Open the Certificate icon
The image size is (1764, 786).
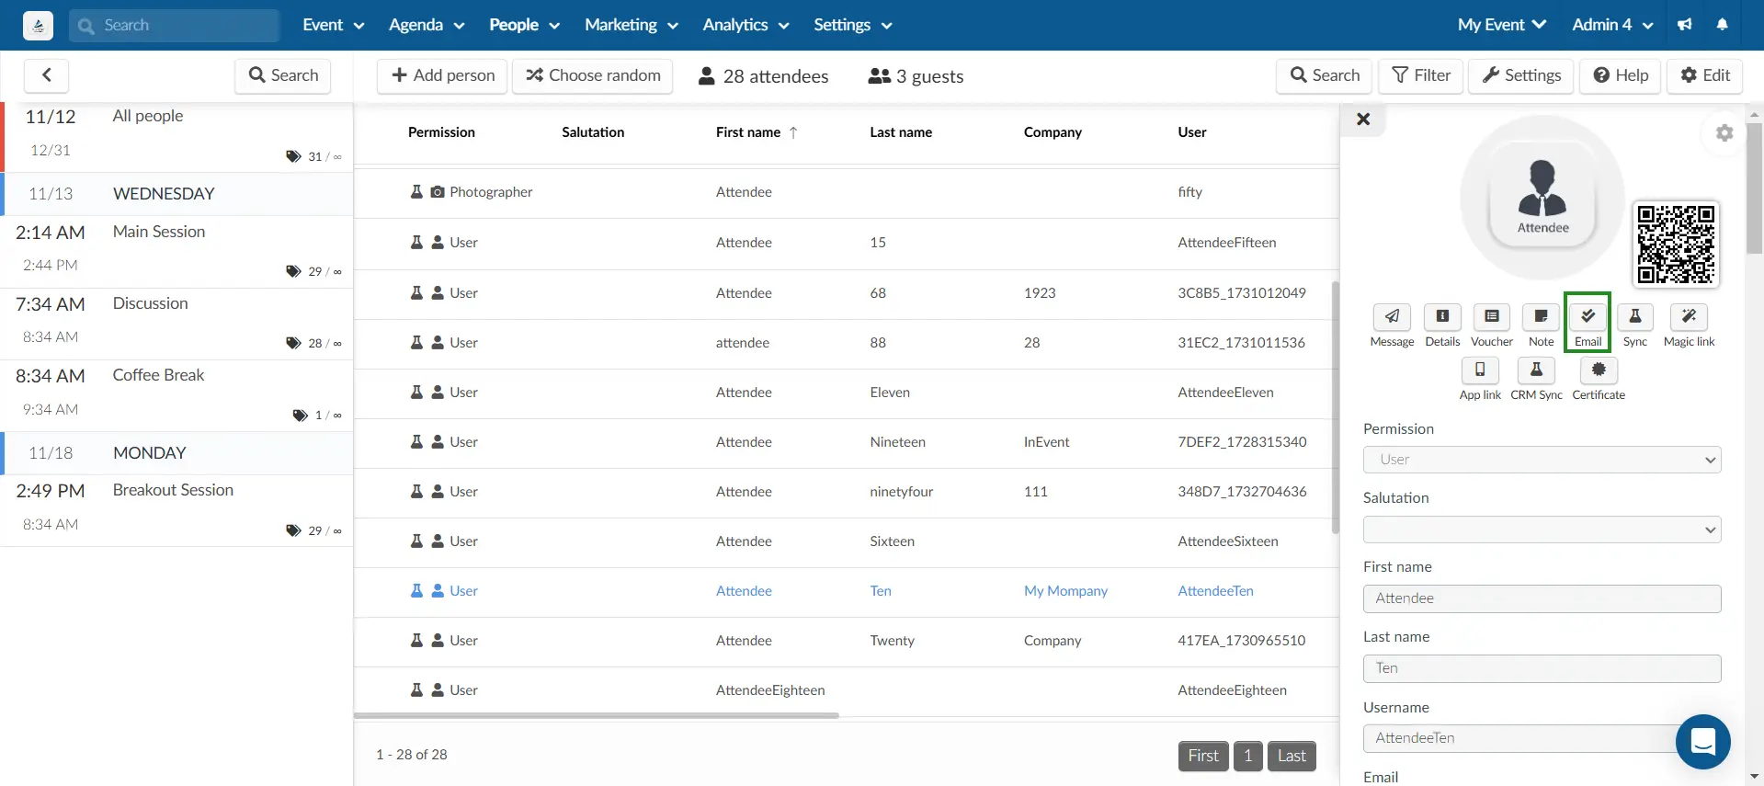point(1599,370)
